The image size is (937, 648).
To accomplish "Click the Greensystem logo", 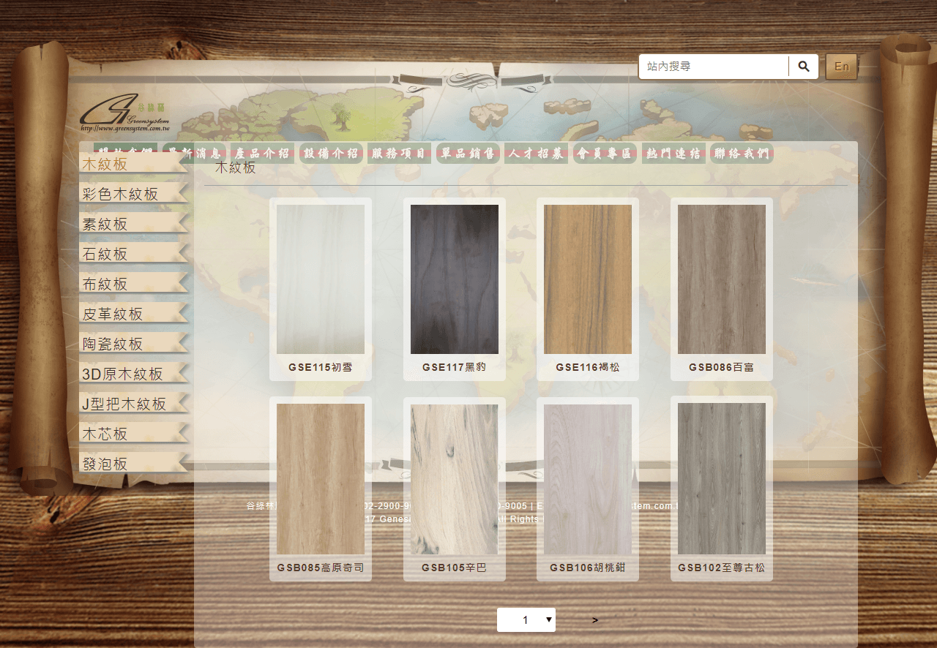I will point(125,113).
